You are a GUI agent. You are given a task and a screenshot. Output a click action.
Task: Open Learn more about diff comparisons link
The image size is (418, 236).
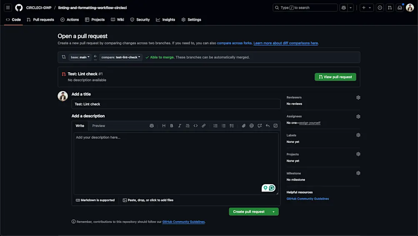286,43
